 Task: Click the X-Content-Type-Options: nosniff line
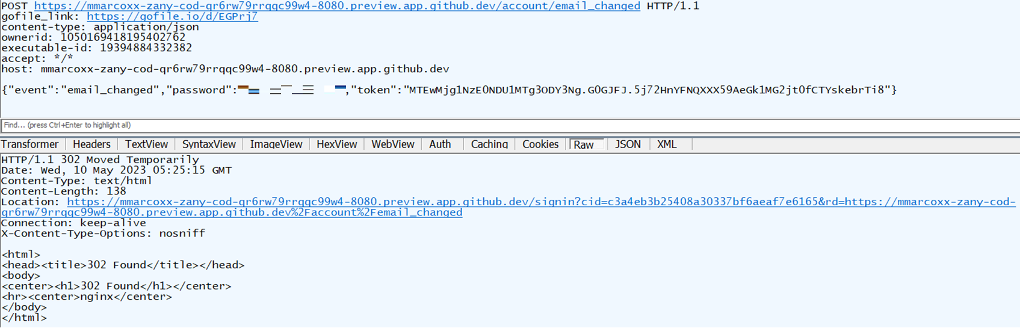[x=103, y=234]
